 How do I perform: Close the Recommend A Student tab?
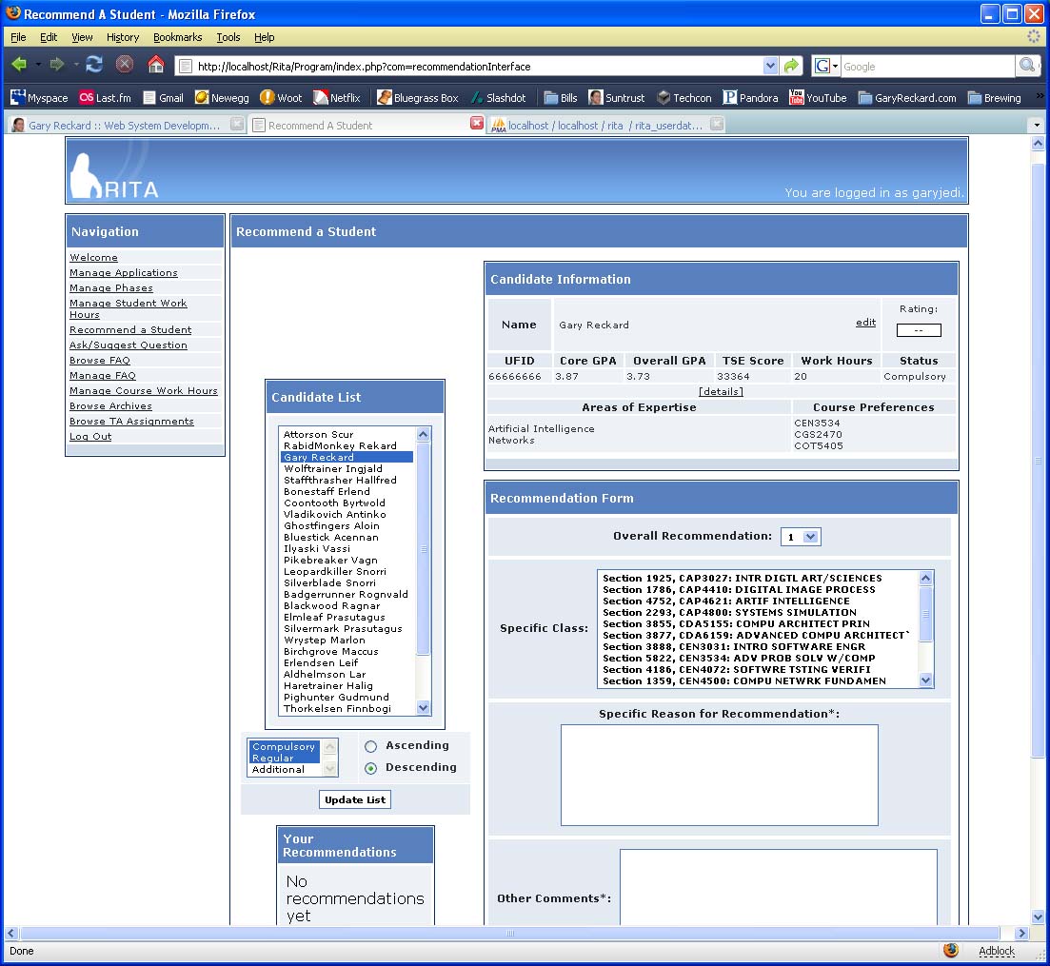(x=477, y=124)
